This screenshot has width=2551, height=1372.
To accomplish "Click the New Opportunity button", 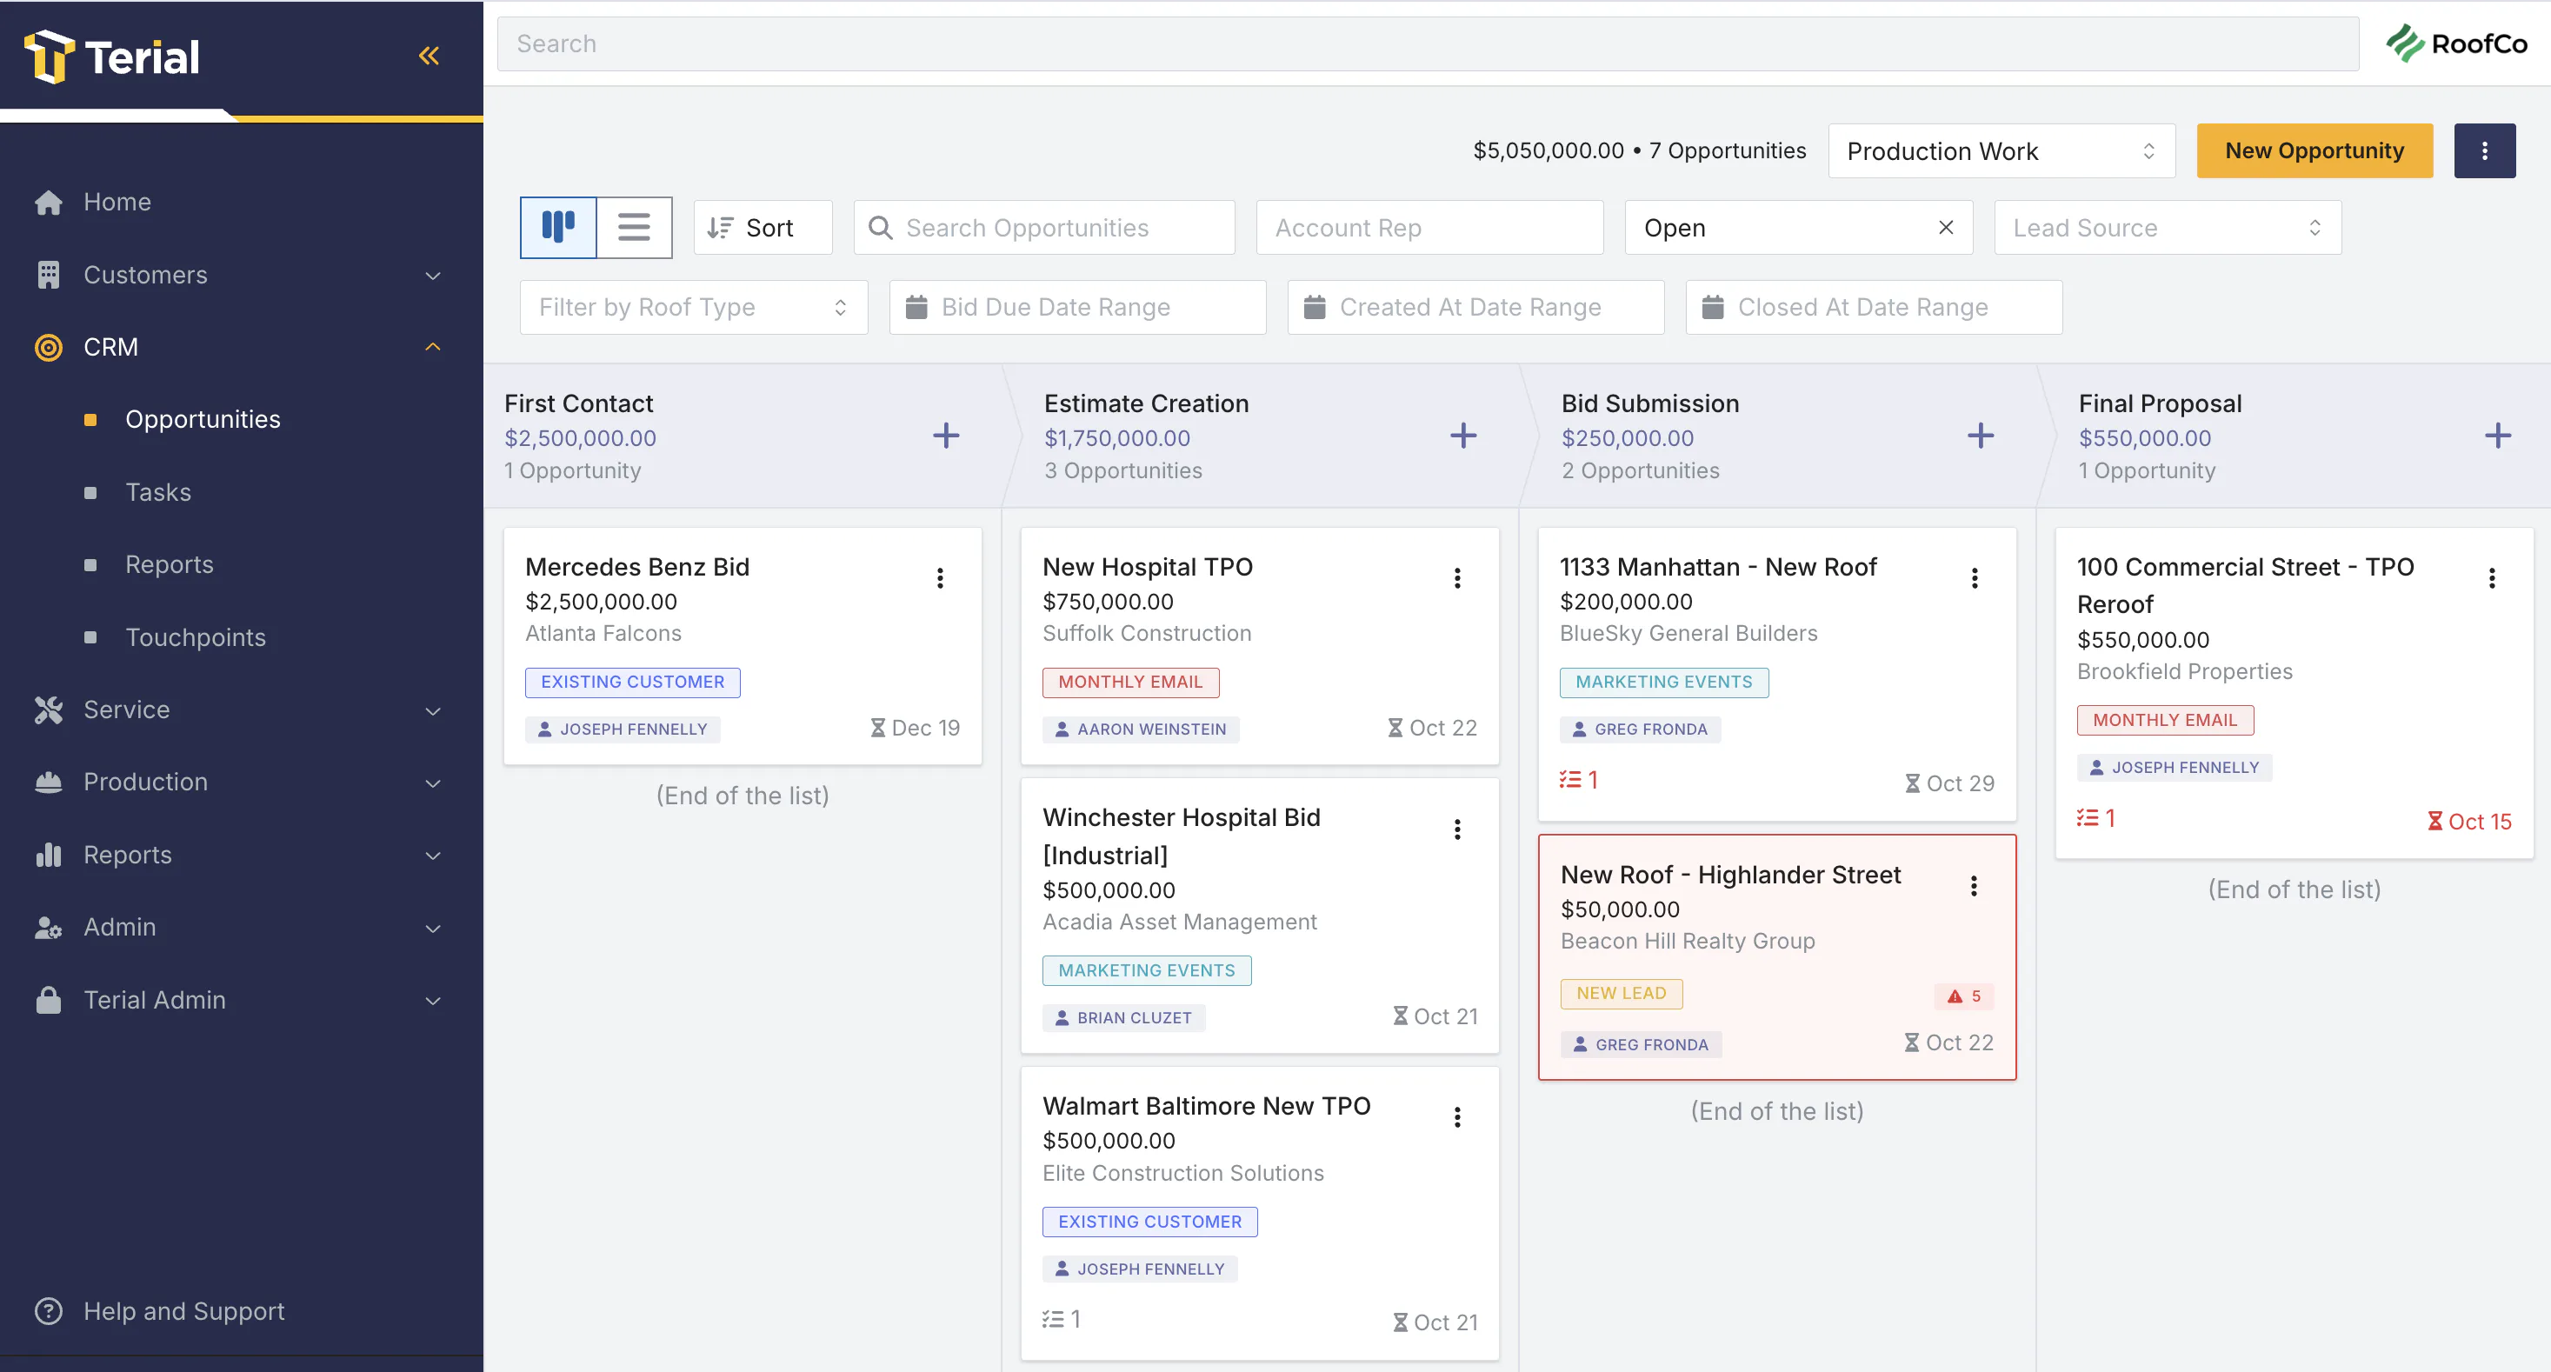I will 2314,150.
